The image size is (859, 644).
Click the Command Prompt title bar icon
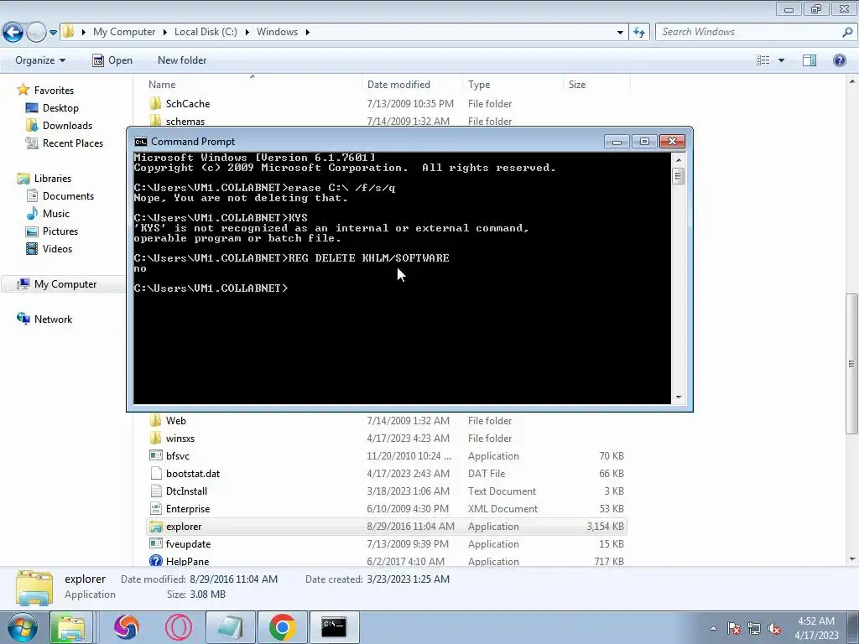[141, 142]
